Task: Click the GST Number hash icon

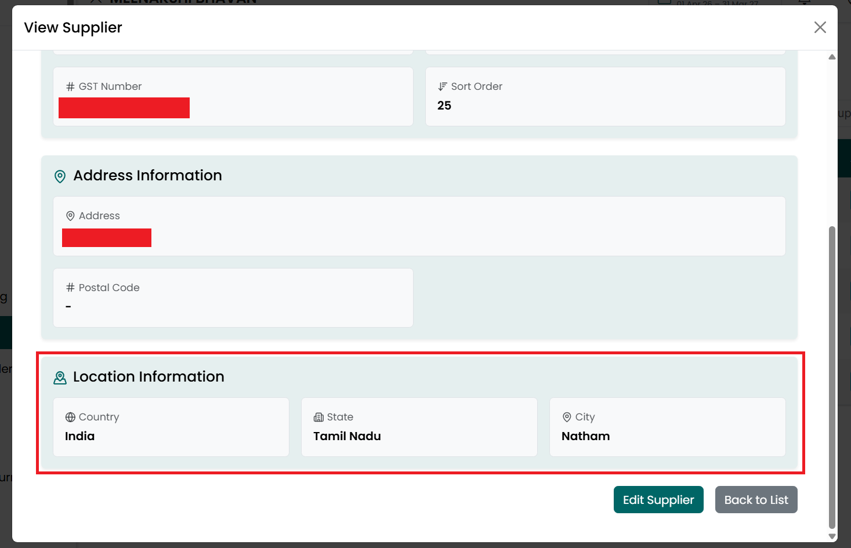Action: pyautogui.click(x=70, y=86)
